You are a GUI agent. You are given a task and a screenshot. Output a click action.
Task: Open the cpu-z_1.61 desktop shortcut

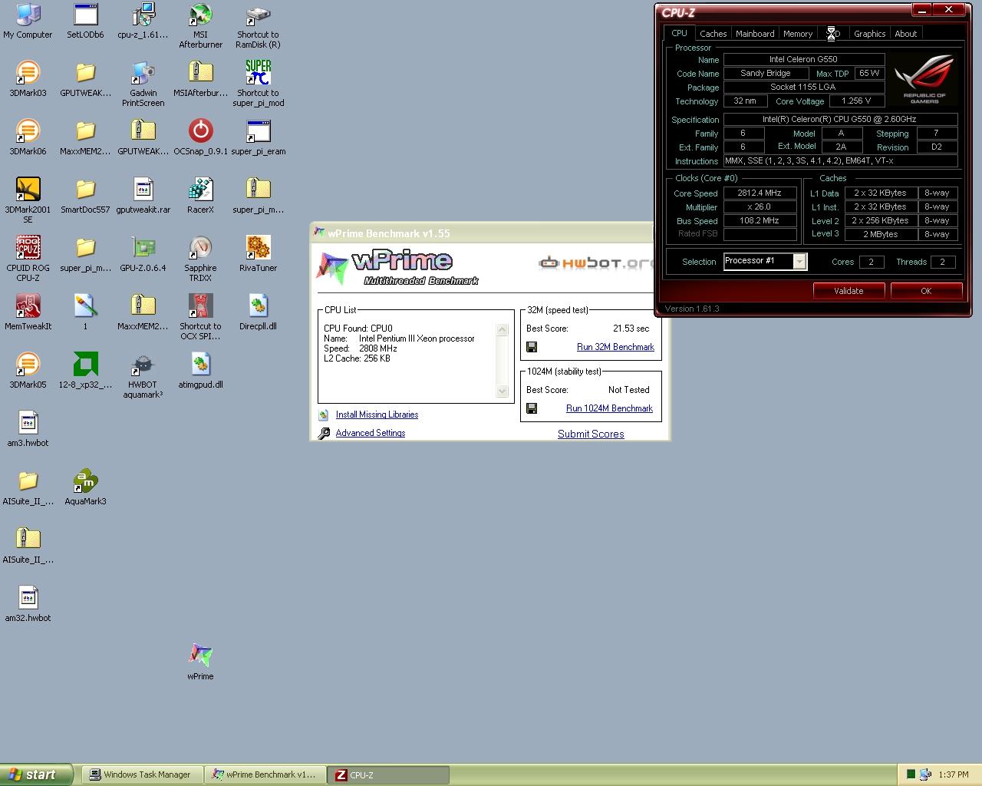point(143,21)
